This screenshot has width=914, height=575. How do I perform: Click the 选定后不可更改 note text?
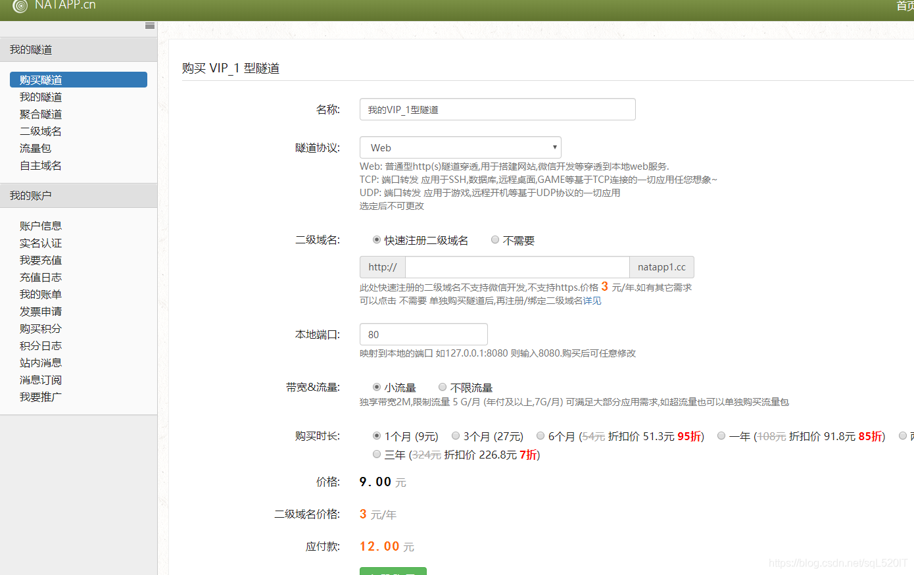[392, 206]
